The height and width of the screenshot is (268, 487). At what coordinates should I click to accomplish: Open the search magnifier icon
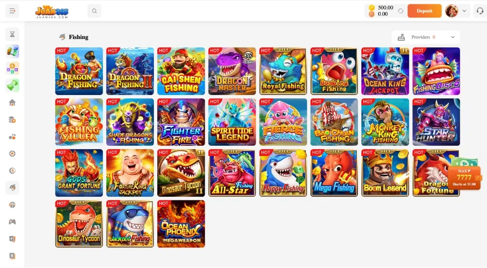pos(94,11)
